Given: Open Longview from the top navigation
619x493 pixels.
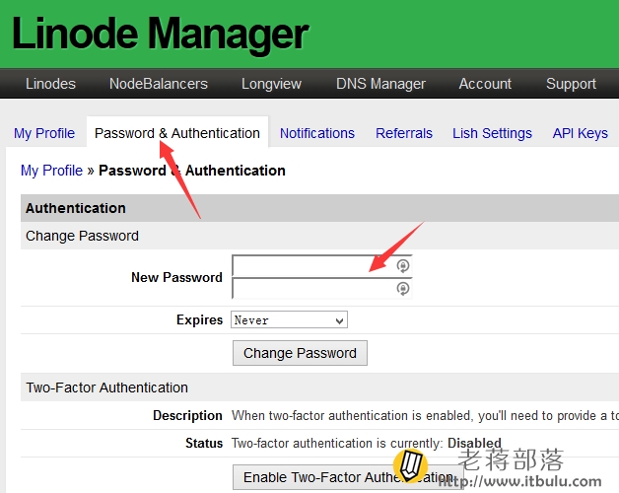Looking at the screenshot, I should [272, 84].
